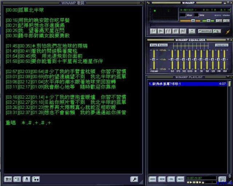Click the green balance slider handle
Screen dimensions: 233x186
tap(208, 21)
